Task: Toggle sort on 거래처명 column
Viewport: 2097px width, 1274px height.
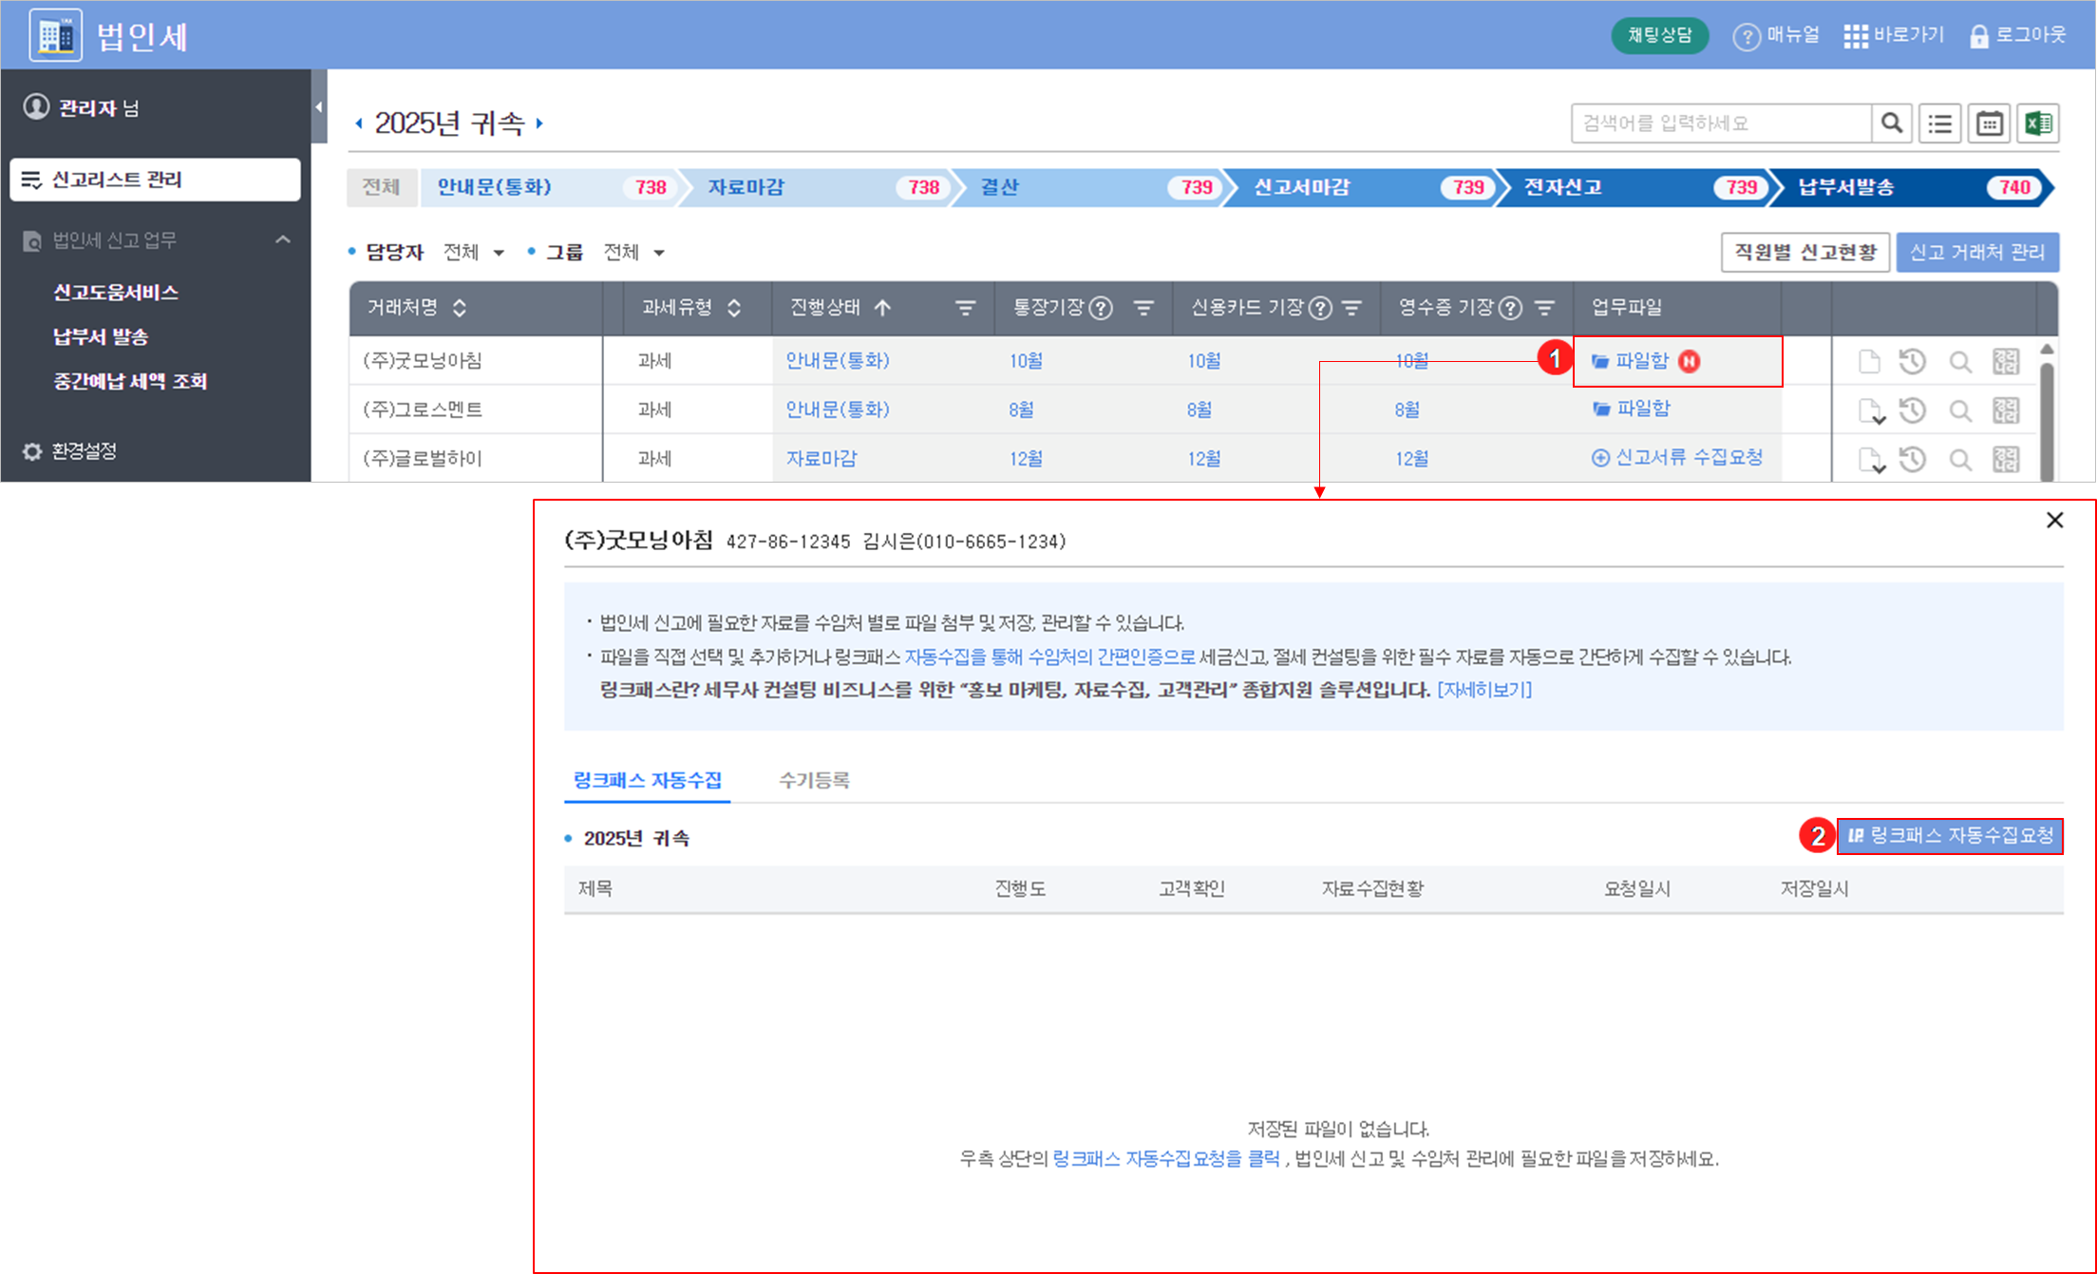Action: tap(460, 308)
